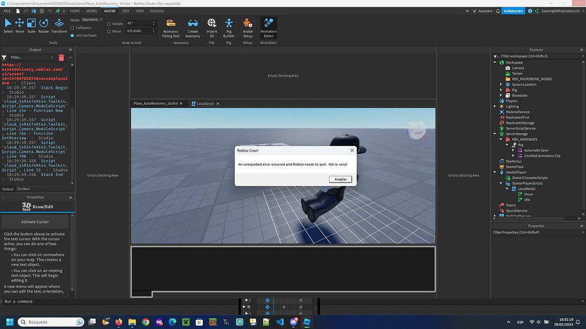Switch to the Toolbox panel tab
Image resolution: width=586 pixels, height=329 pixels.
pyautogui.click(x=23, y=189)
